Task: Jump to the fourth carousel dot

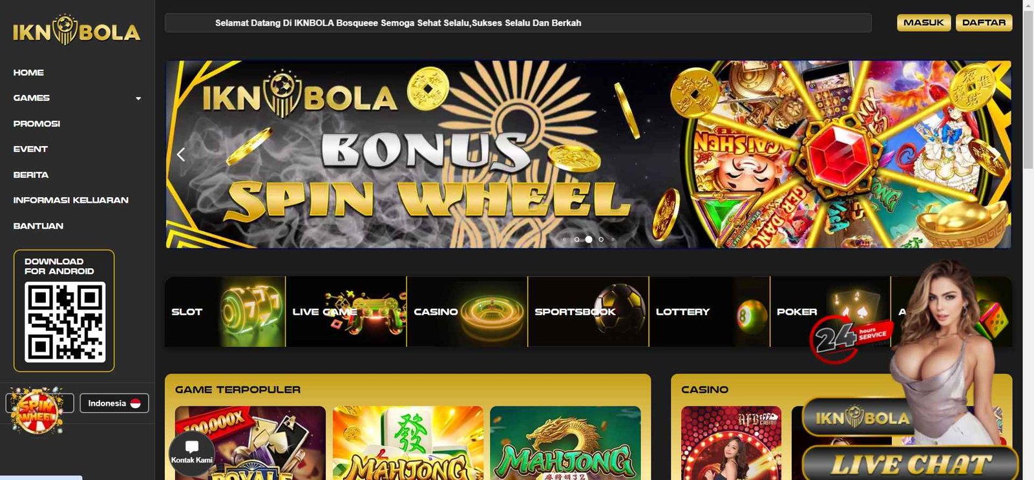Action: click(601, 240)
